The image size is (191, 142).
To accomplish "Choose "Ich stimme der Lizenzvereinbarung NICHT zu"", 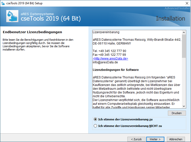I will [x=95, y=126].
